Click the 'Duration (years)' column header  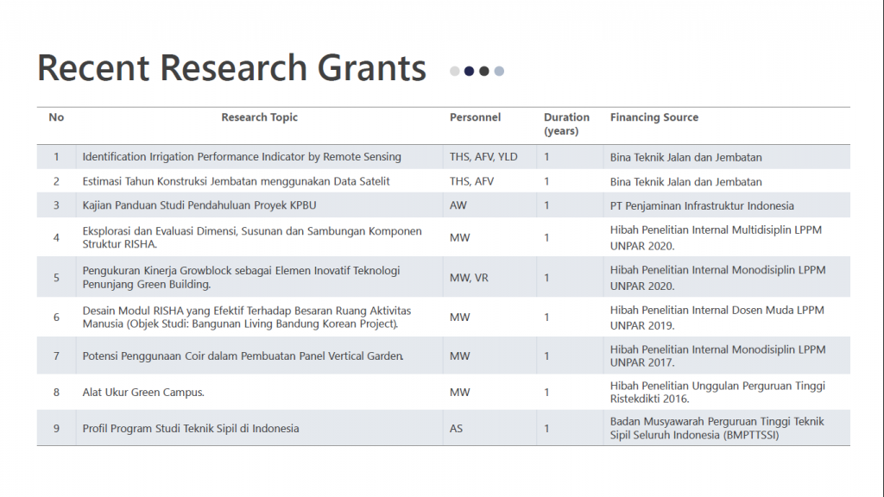pyautogui.click(x=566, y=124)
